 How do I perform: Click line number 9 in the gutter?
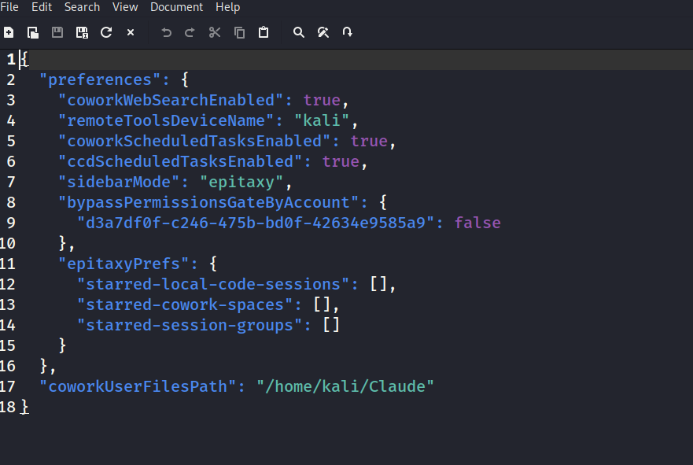pos(11,223)
